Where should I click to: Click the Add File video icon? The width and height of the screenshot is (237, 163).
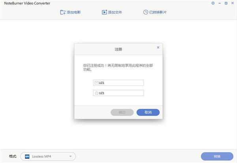point(104,12)
